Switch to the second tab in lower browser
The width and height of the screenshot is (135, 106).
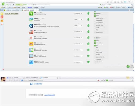pyautogui.click(x=32, y=78)
